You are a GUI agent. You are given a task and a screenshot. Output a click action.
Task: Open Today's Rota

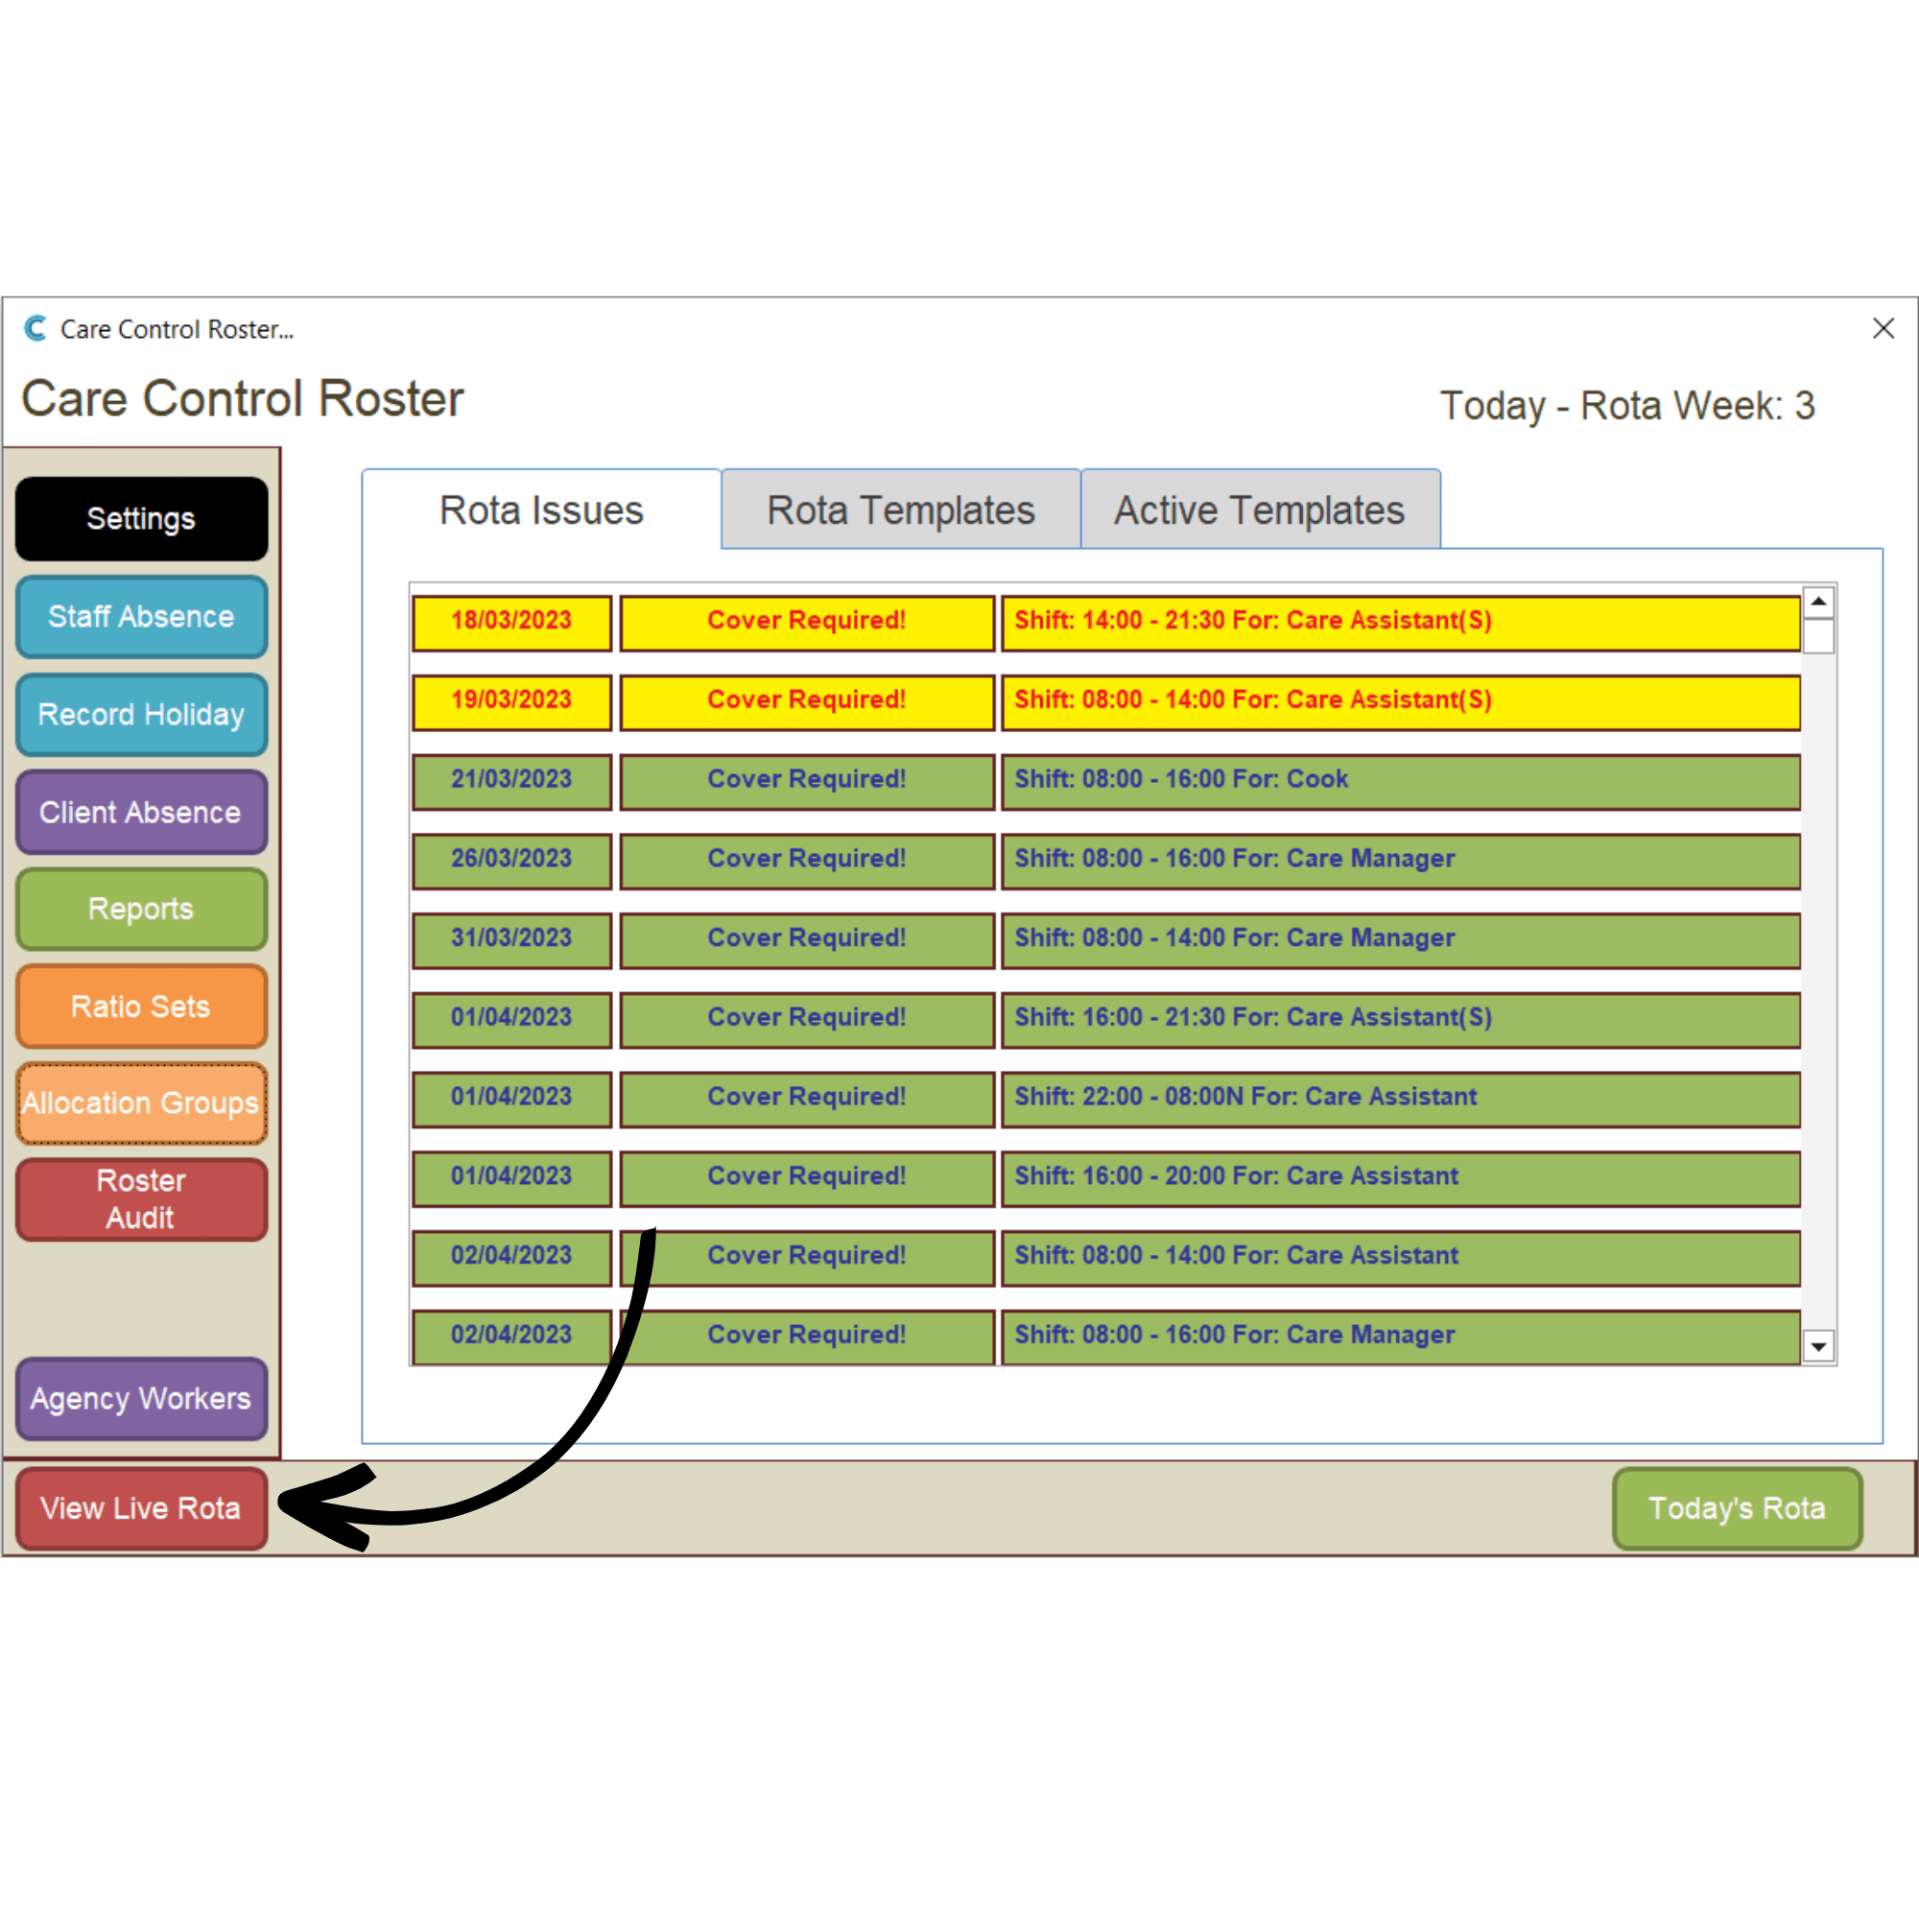[x=1737, y=1507]
